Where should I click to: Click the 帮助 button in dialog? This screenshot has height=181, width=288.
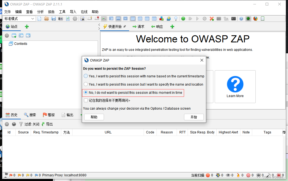tap(94, 117)
